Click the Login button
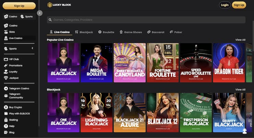The height and width of the screenshot is (138, 254). (225, 5)
